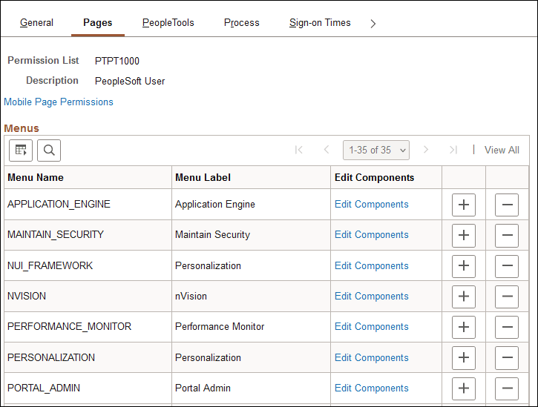Edit Components for nVision
The width and height of the screenshot is (538, 407).
pos(371,297)
